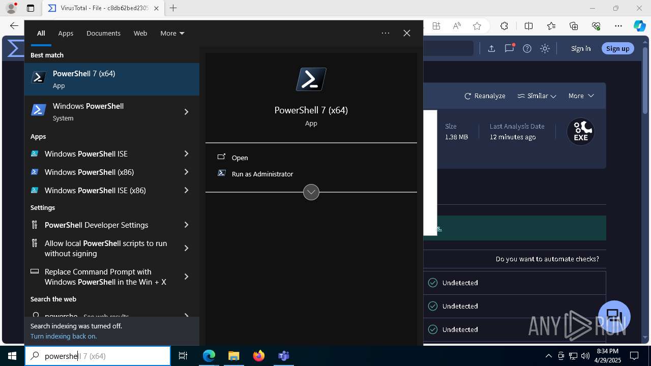The width and height of the screenshot is (651, 366).
Task: Open Edge Collections
Action: (x=574, y=26)
